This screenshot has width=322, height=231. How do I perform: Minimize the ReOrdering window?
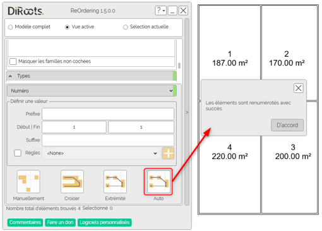tap(172, 10)
